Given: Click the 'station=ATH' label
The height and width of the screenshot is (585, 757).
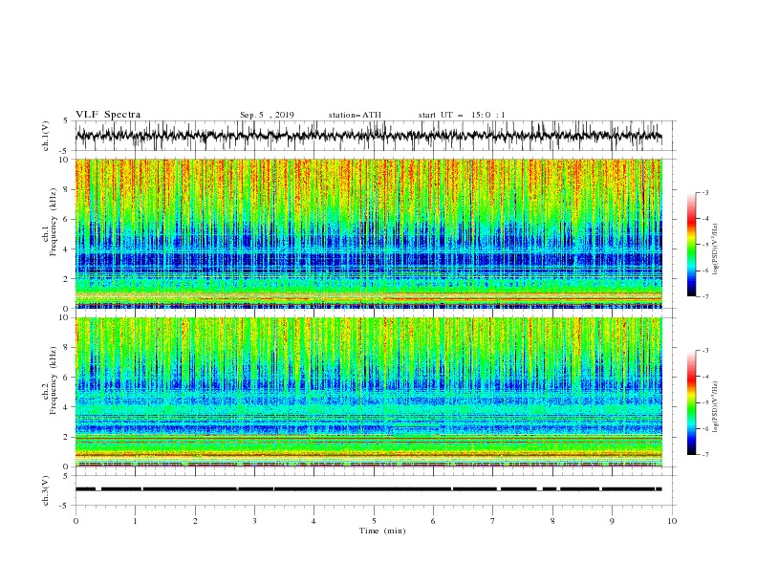Looking at the screenshot, I should point(355,115).
